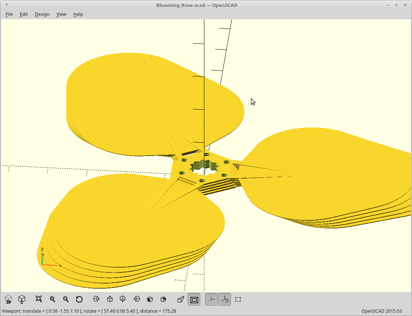Open the View menu

click(x=61, y=14)
